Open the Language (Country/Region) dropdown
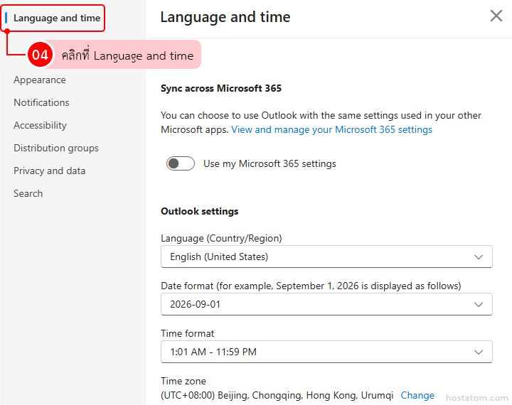Image resolution: width=512 pixels, height=405 pixels. [x=326, y=256]
